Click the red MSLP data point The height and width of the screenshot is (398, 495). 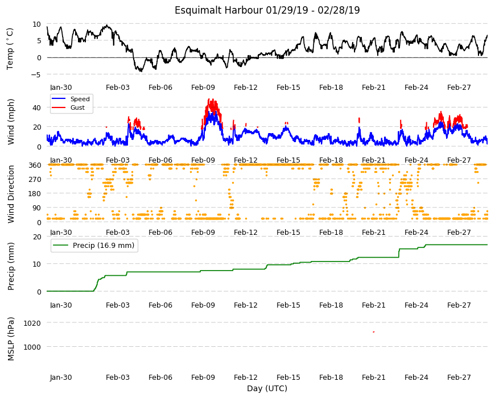373,332
